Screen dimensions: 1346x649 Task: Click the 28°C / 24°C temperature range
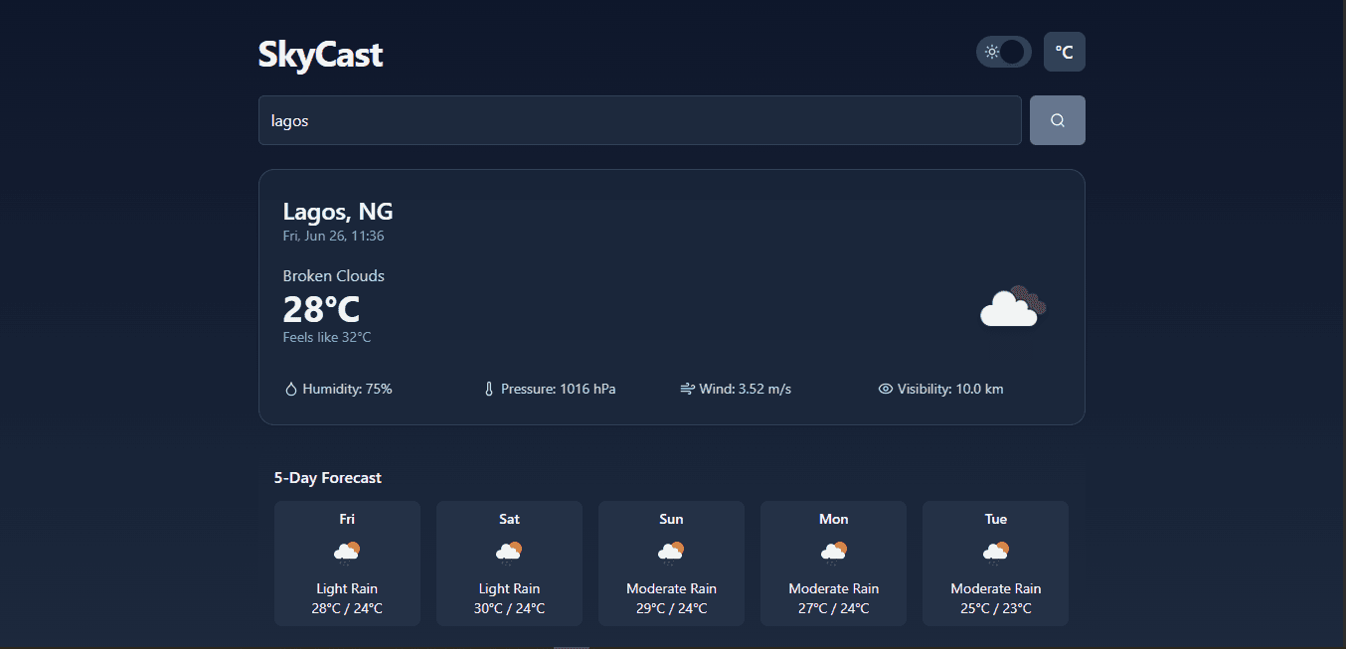click(347, 608)
